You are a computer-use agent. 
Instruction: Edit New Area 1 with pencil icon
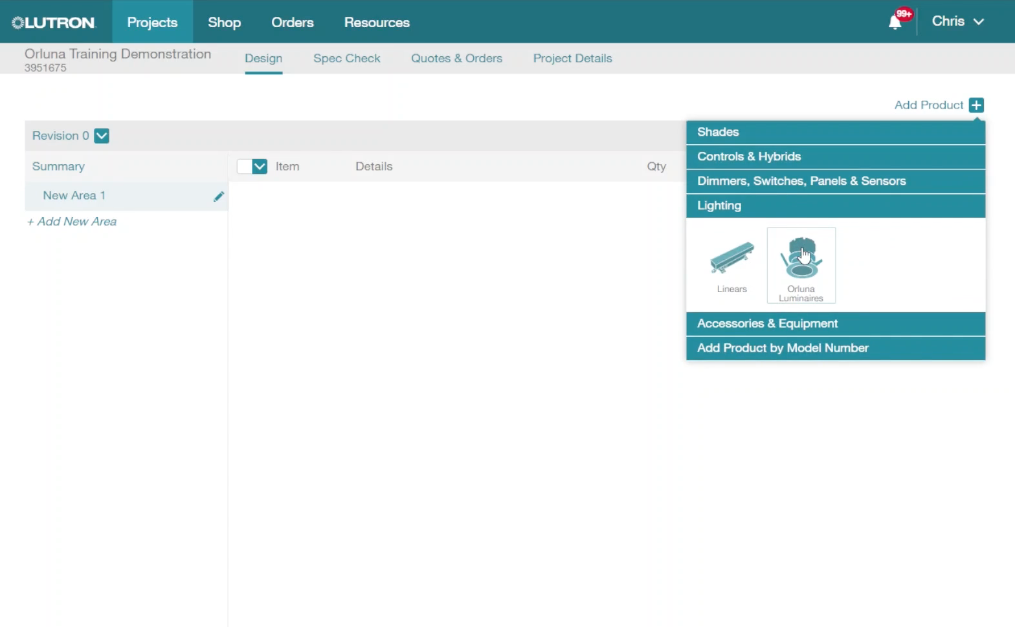click(219, 196)
